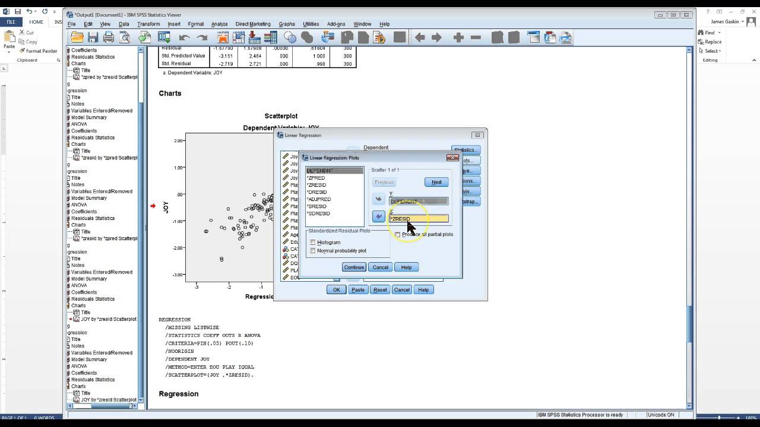Open the Find dropdown arrow in Word
The image size is (760, 427).
point(719,33)
